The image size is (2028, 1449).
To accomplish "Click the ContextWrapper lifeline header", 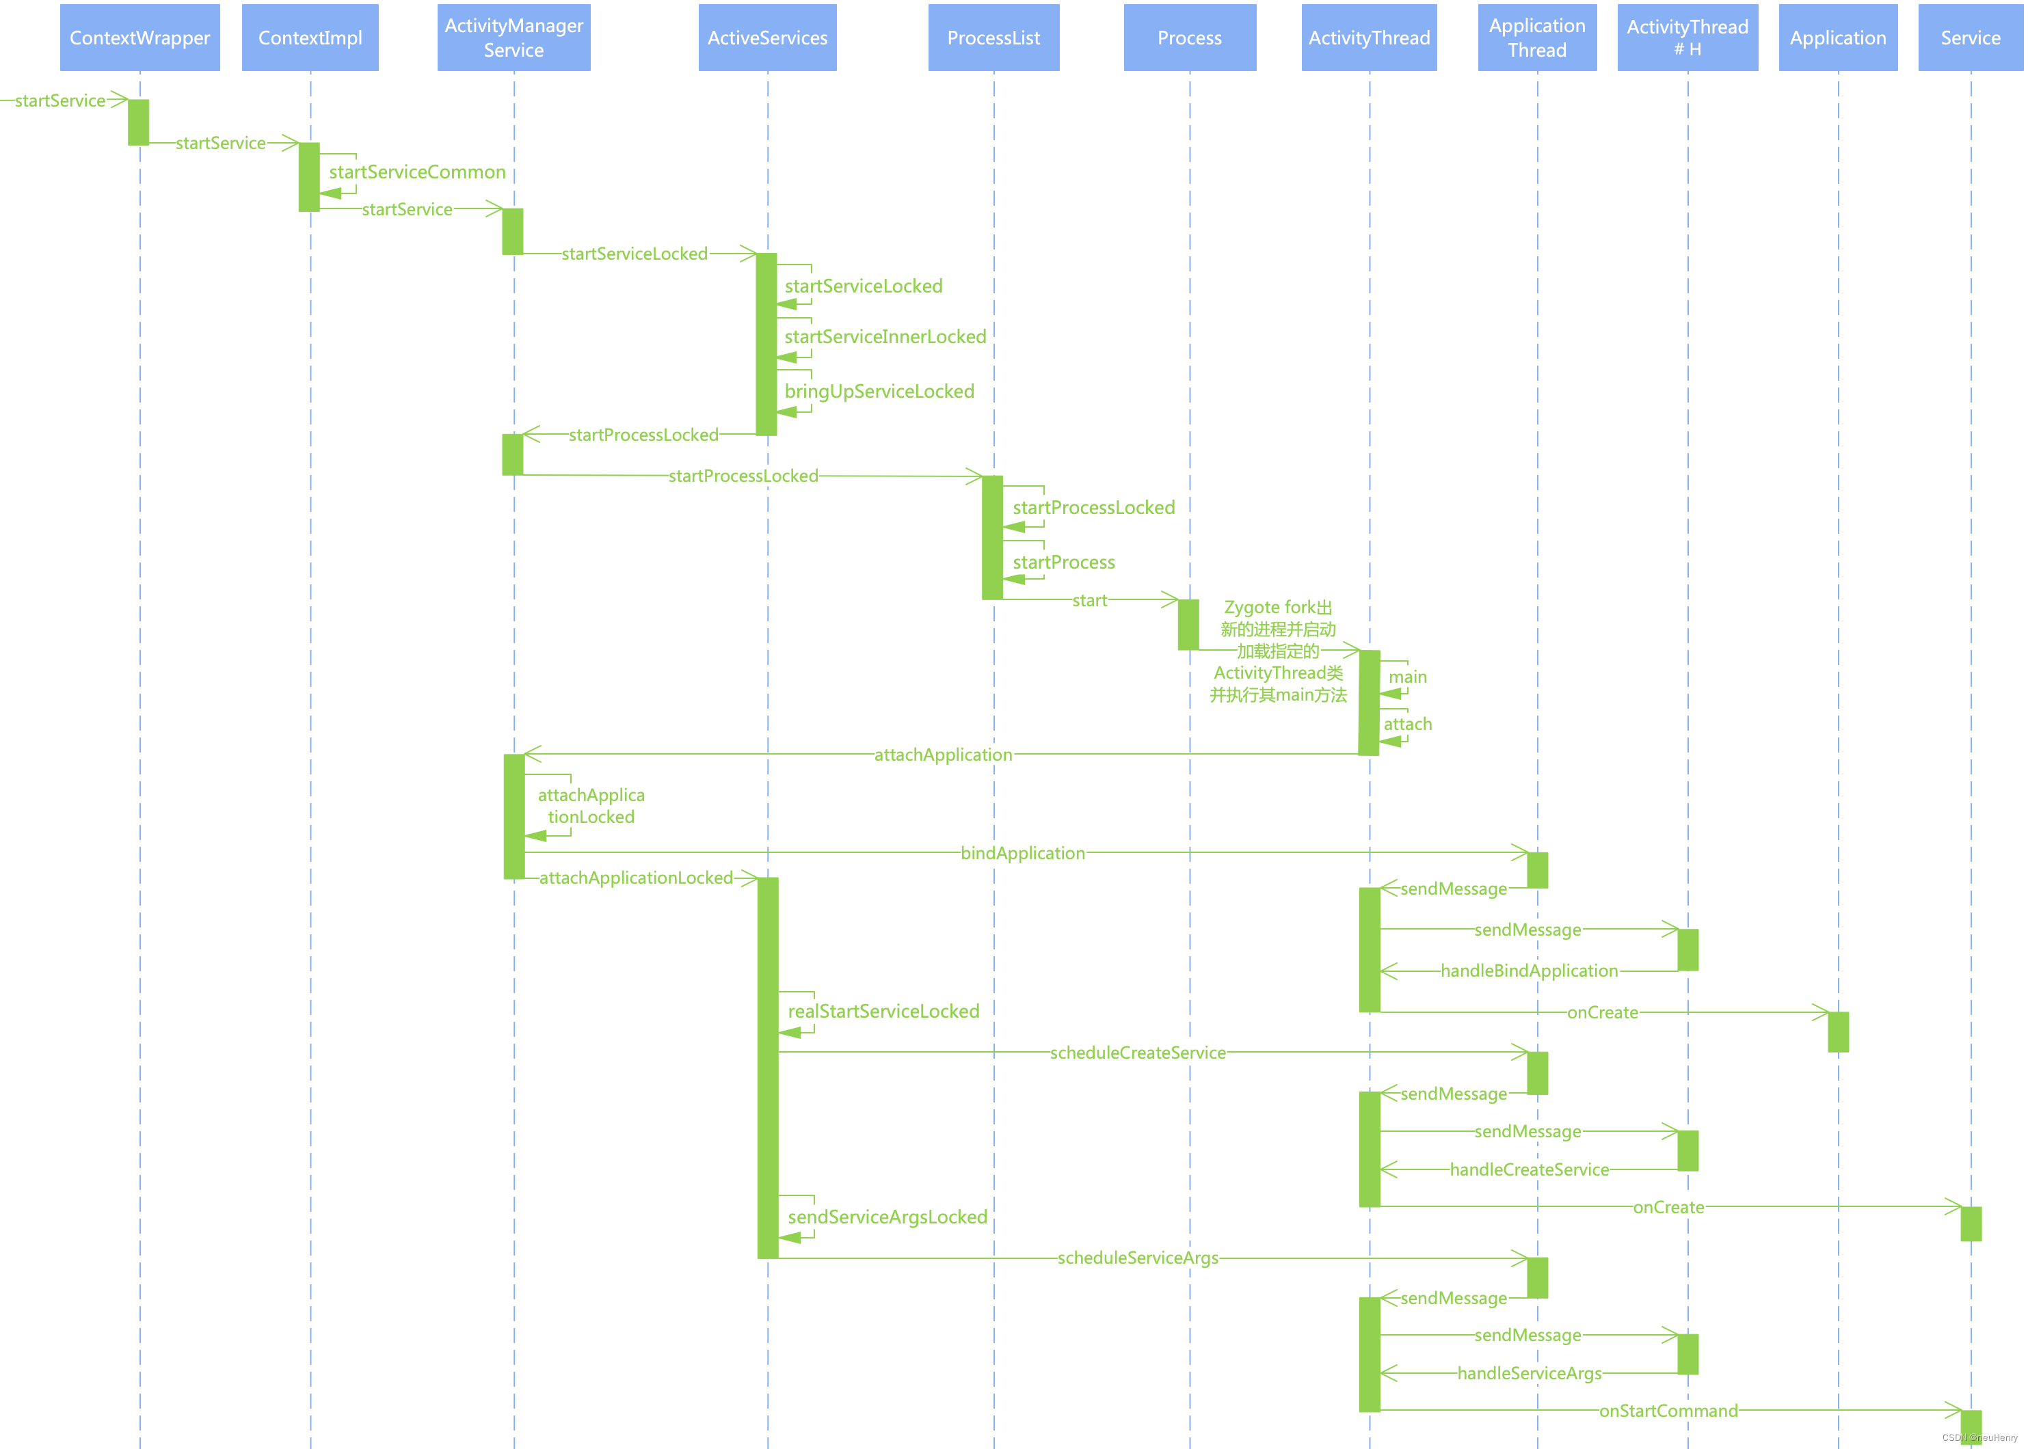I will (118, 33).
